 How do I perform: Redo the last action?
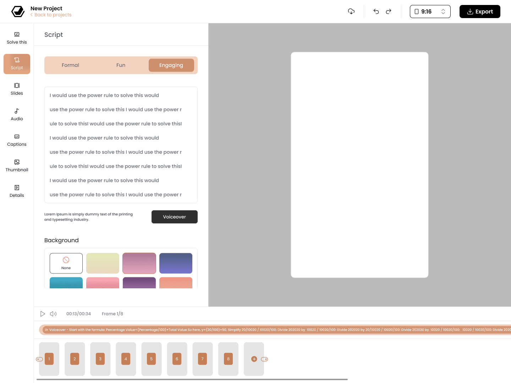389,11
